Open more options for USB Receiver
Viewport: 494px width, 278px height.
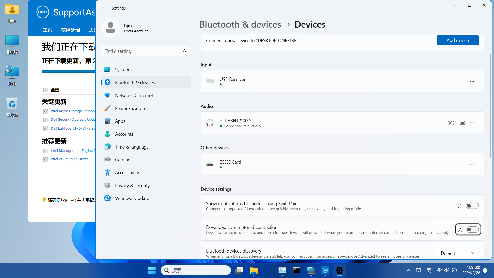tap(472, 81)
